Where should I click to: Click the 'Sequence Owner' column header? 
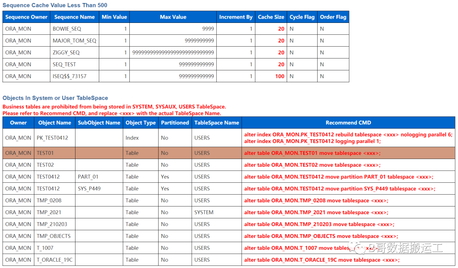[x=26, y=17]
